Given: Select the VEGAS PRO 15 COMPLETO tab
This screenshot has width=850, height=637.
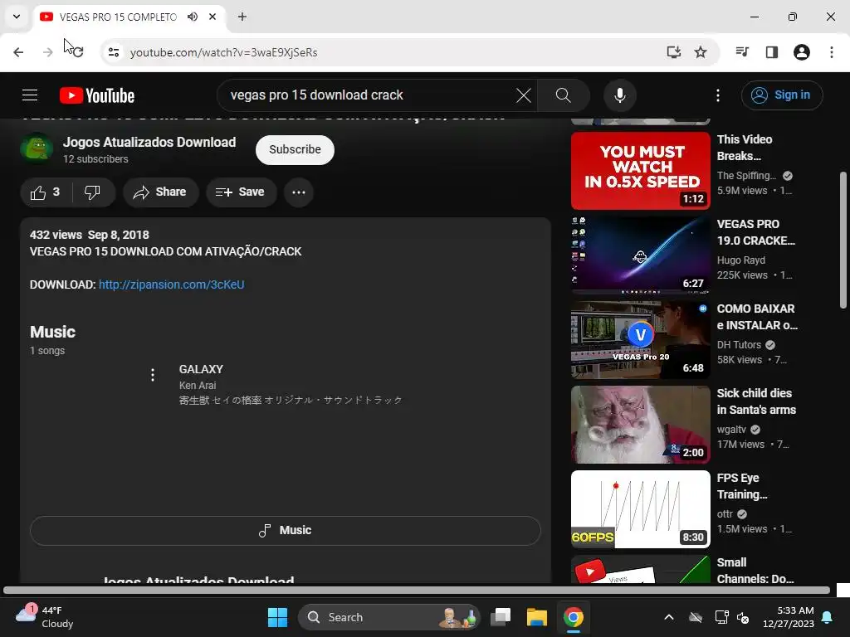Looking at the screenshot, I should [118, 17].
